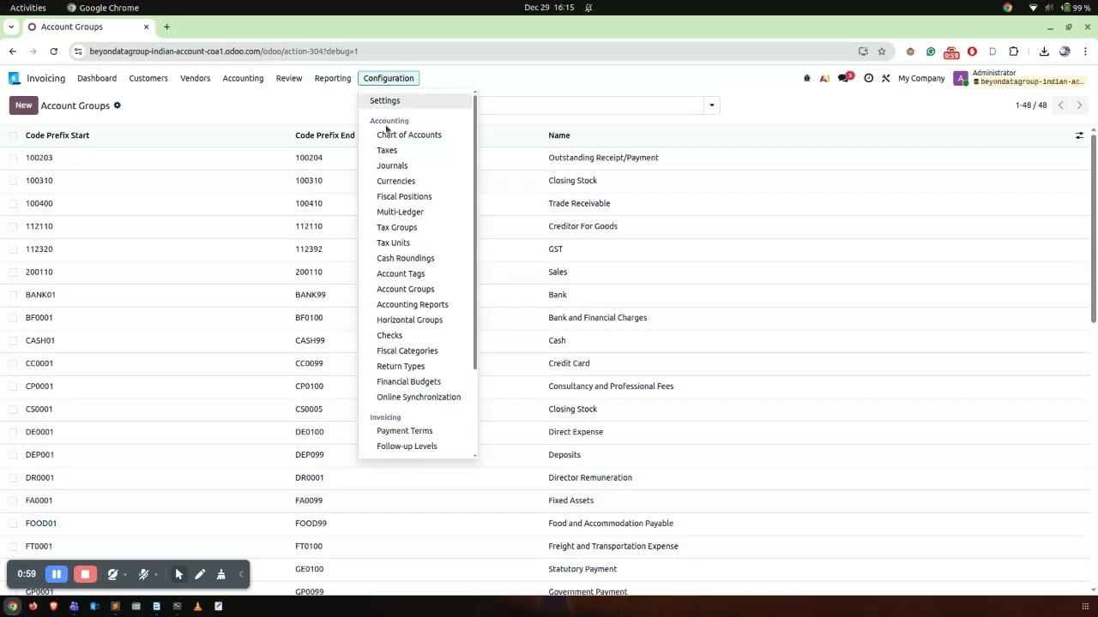Open the AI assistant icon
Viewport: 1098px width, 617px height.
[824, 78]
